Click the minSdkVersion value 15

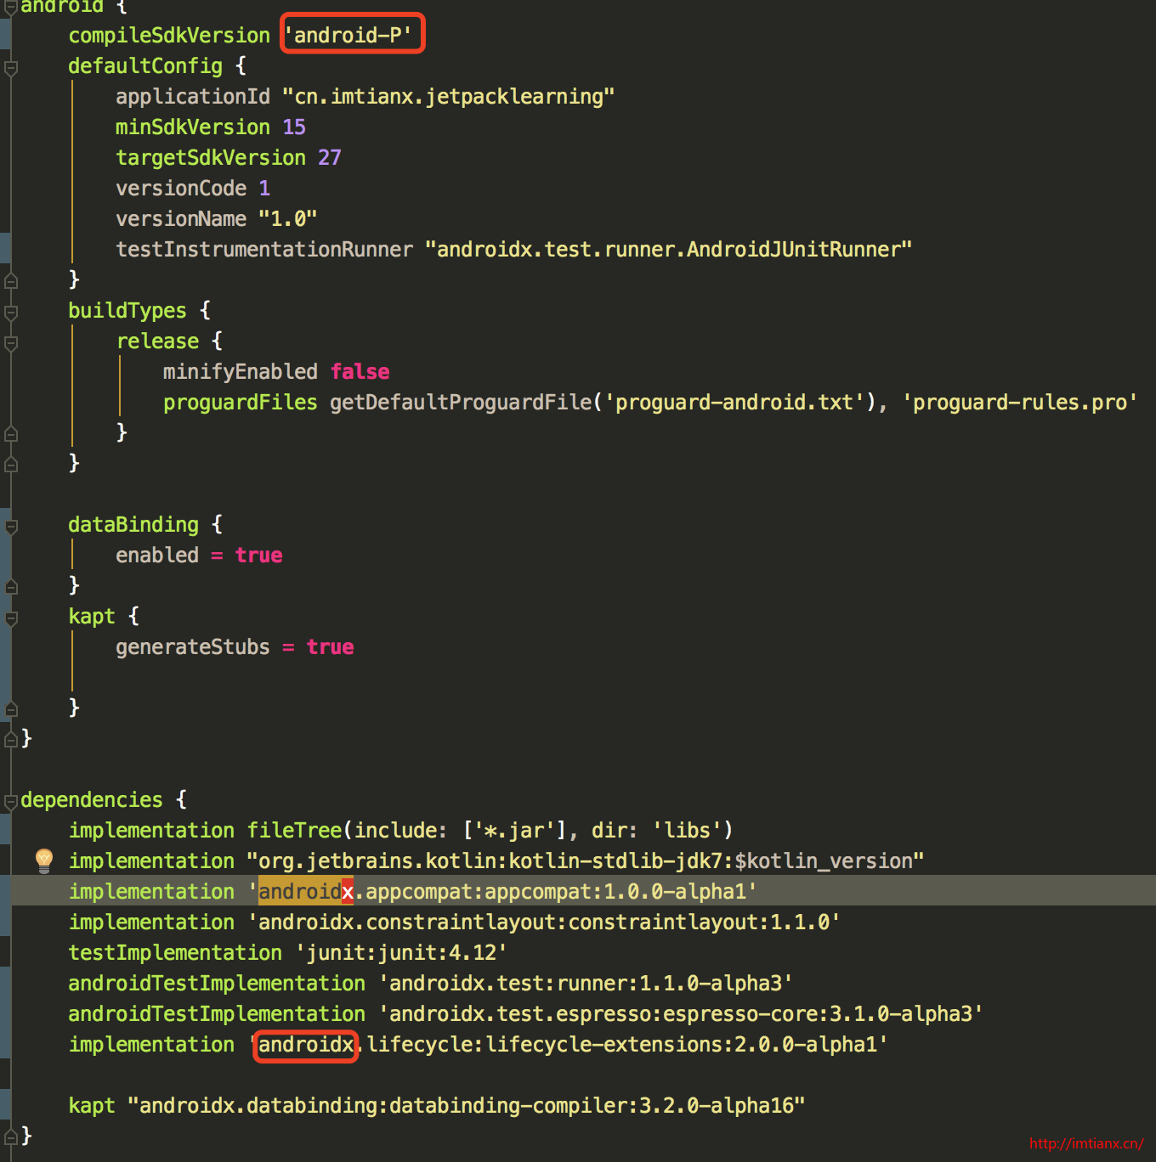coord(294,127)
